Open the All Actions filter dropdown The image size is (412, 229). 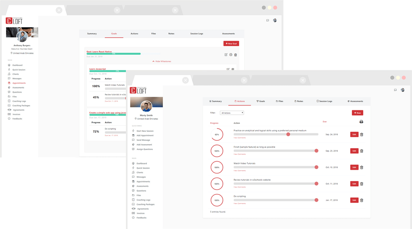click(x=231, y=112)
